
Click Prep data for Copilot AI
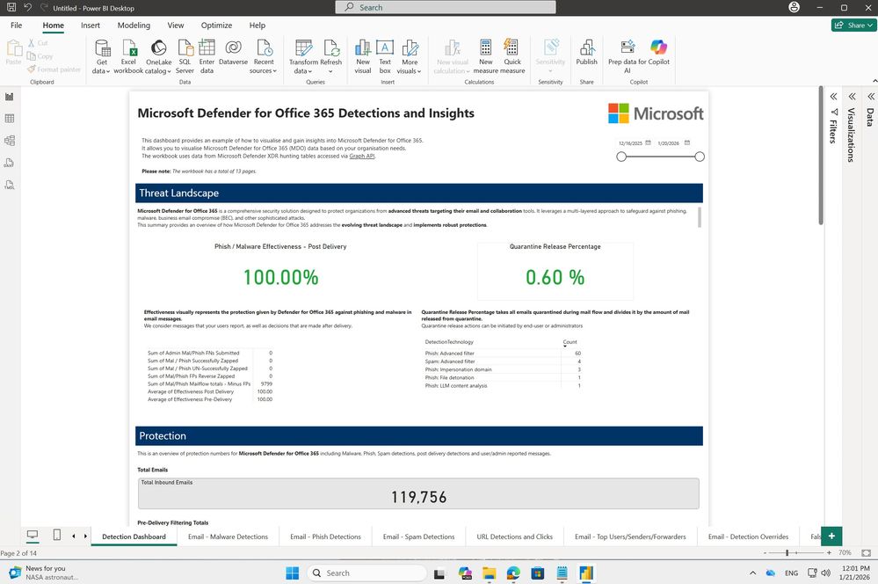[x=627, y=55]
